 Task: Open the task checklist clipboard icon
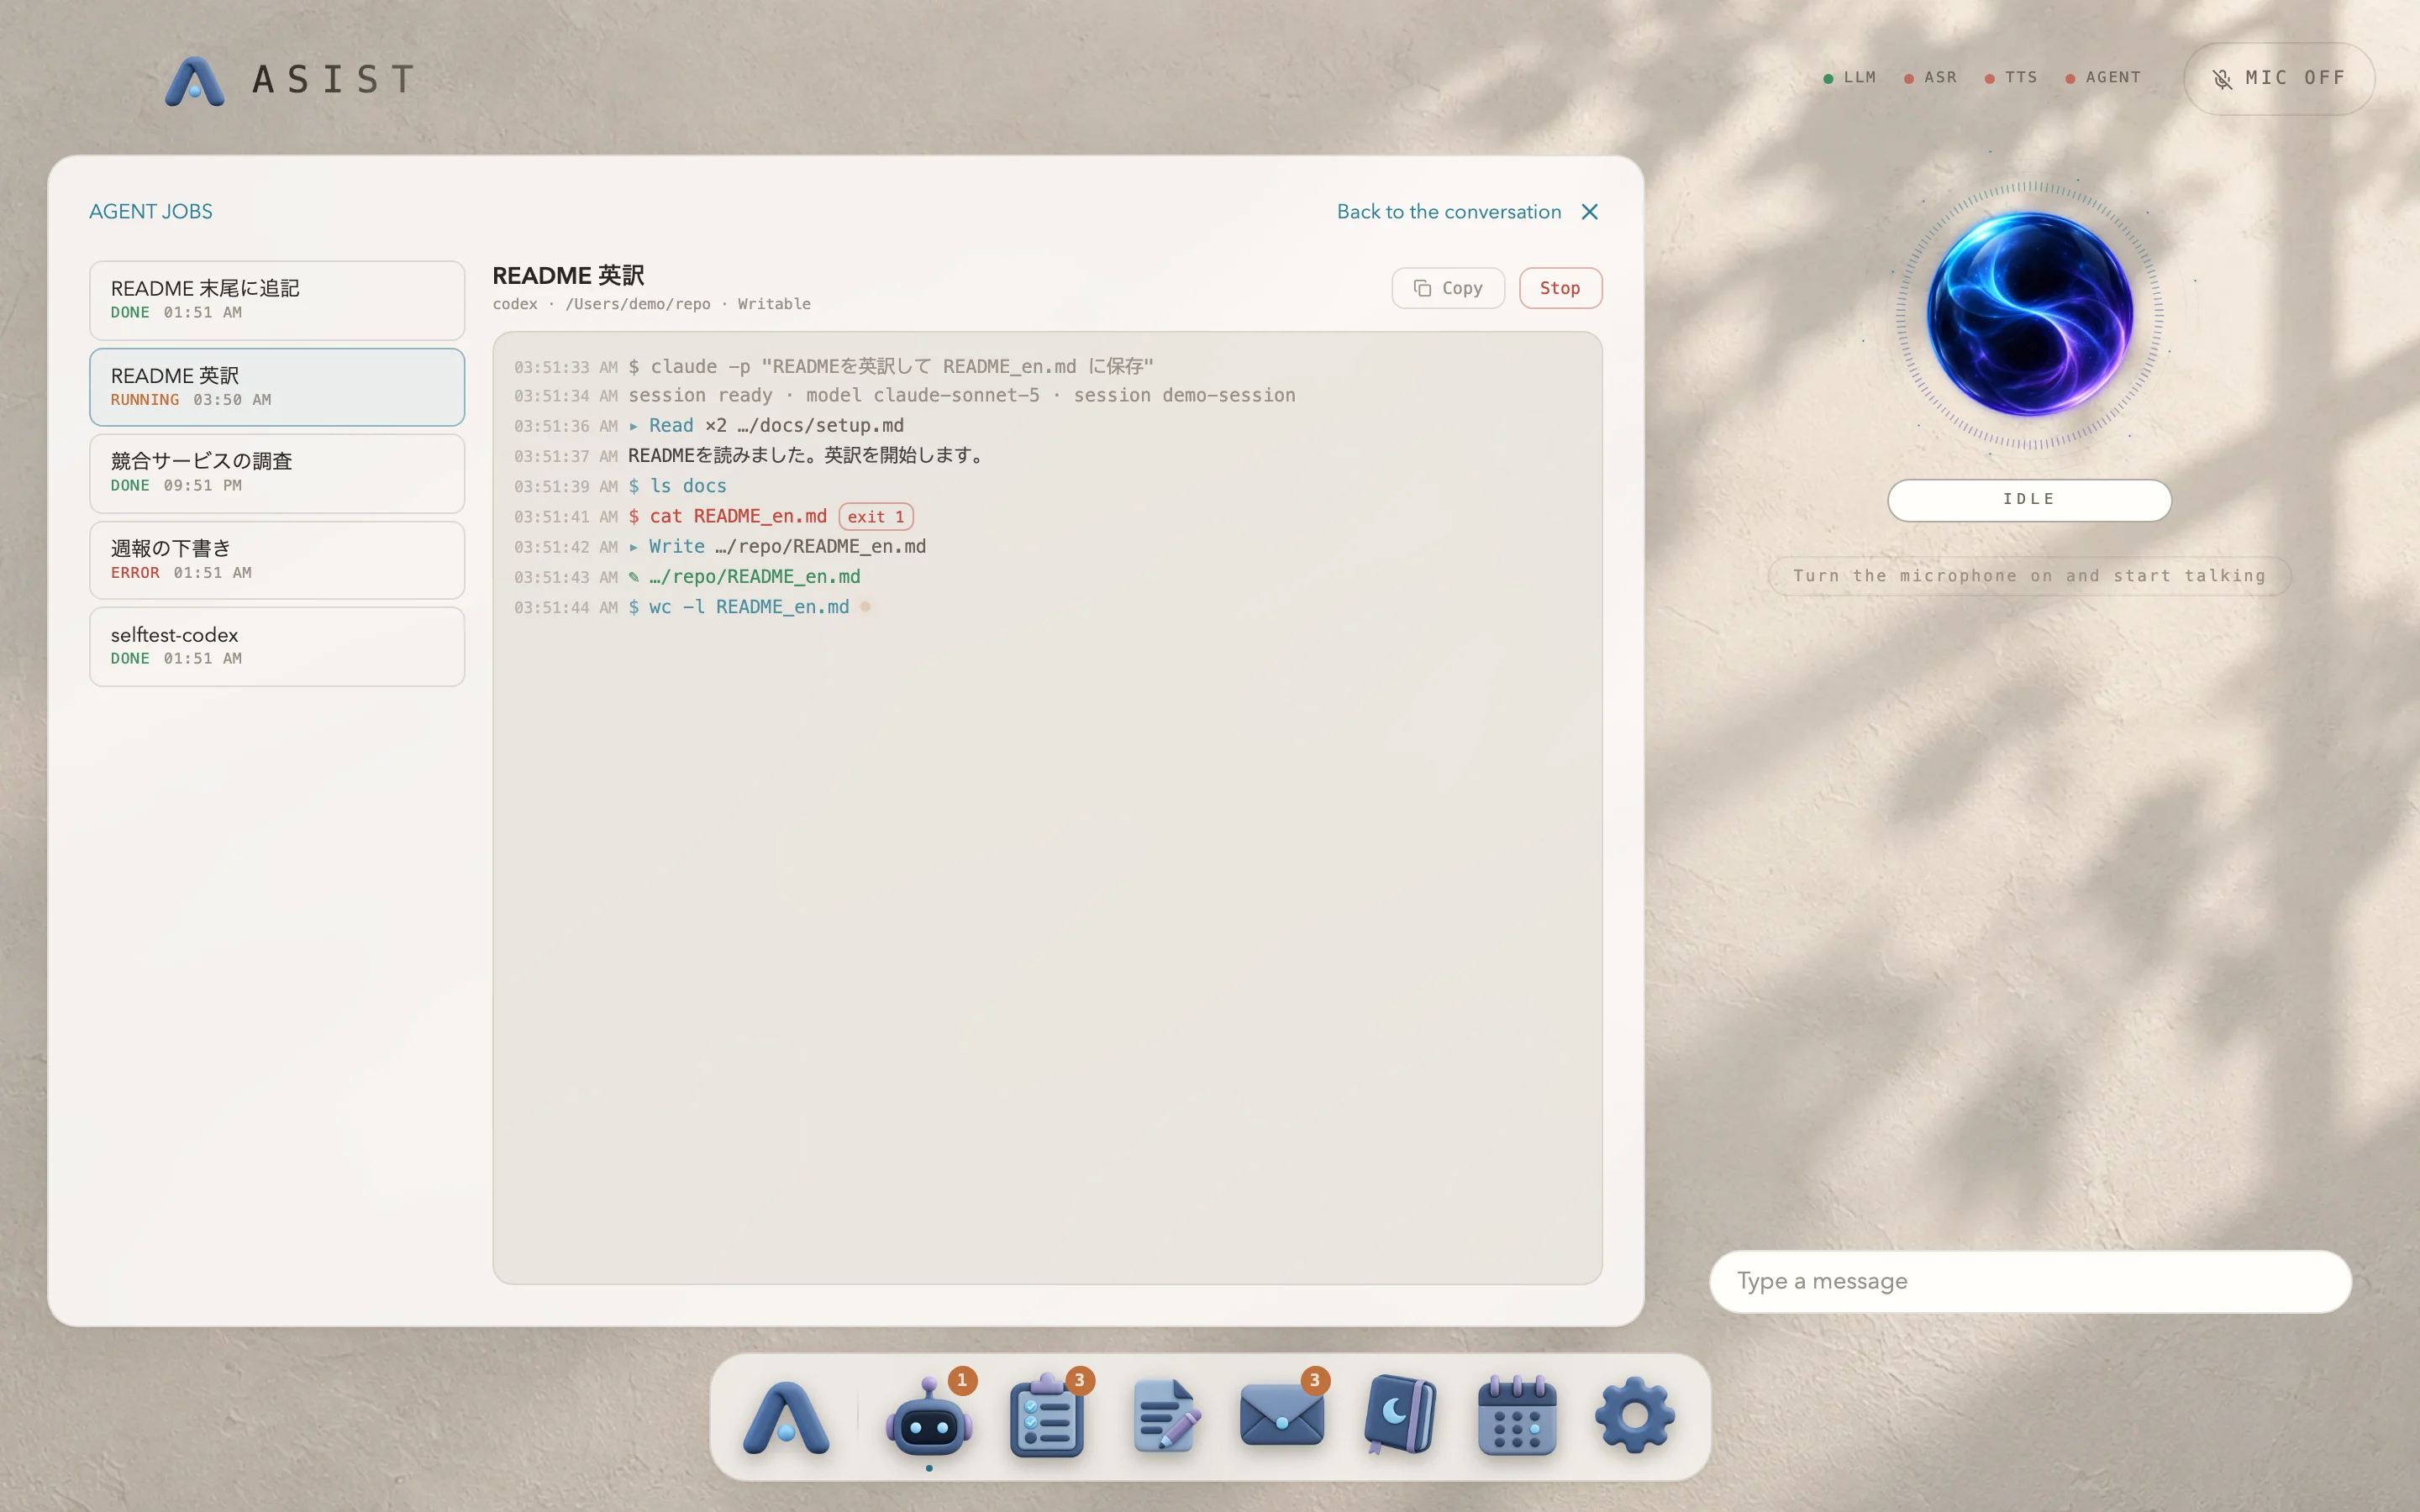pos(1047,1416)
